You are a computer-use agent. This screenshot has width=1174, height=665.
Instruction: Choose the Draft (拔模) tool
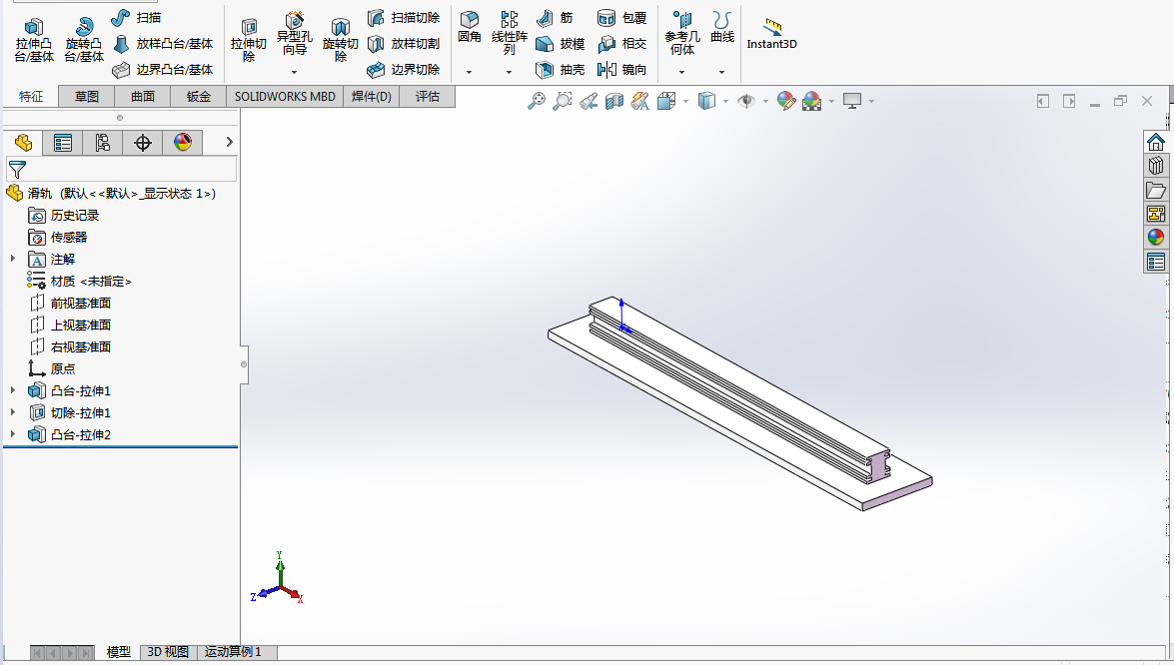pyautogui.click(x=561, y=44)
